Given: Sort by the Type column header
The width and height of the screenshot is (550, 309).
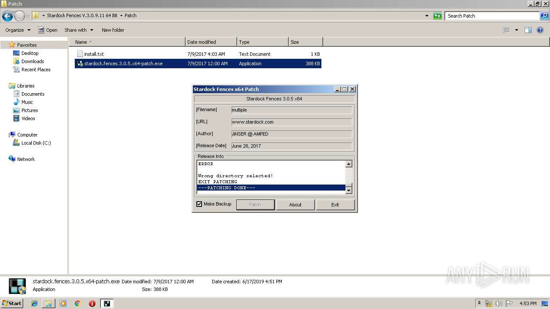Looking at the screenshot, I should [263, 42].
